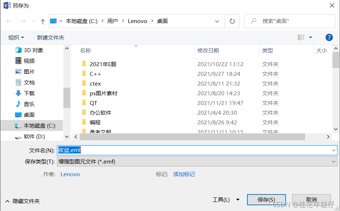
Task: Go up one folder level
Action: pos(43,21)
